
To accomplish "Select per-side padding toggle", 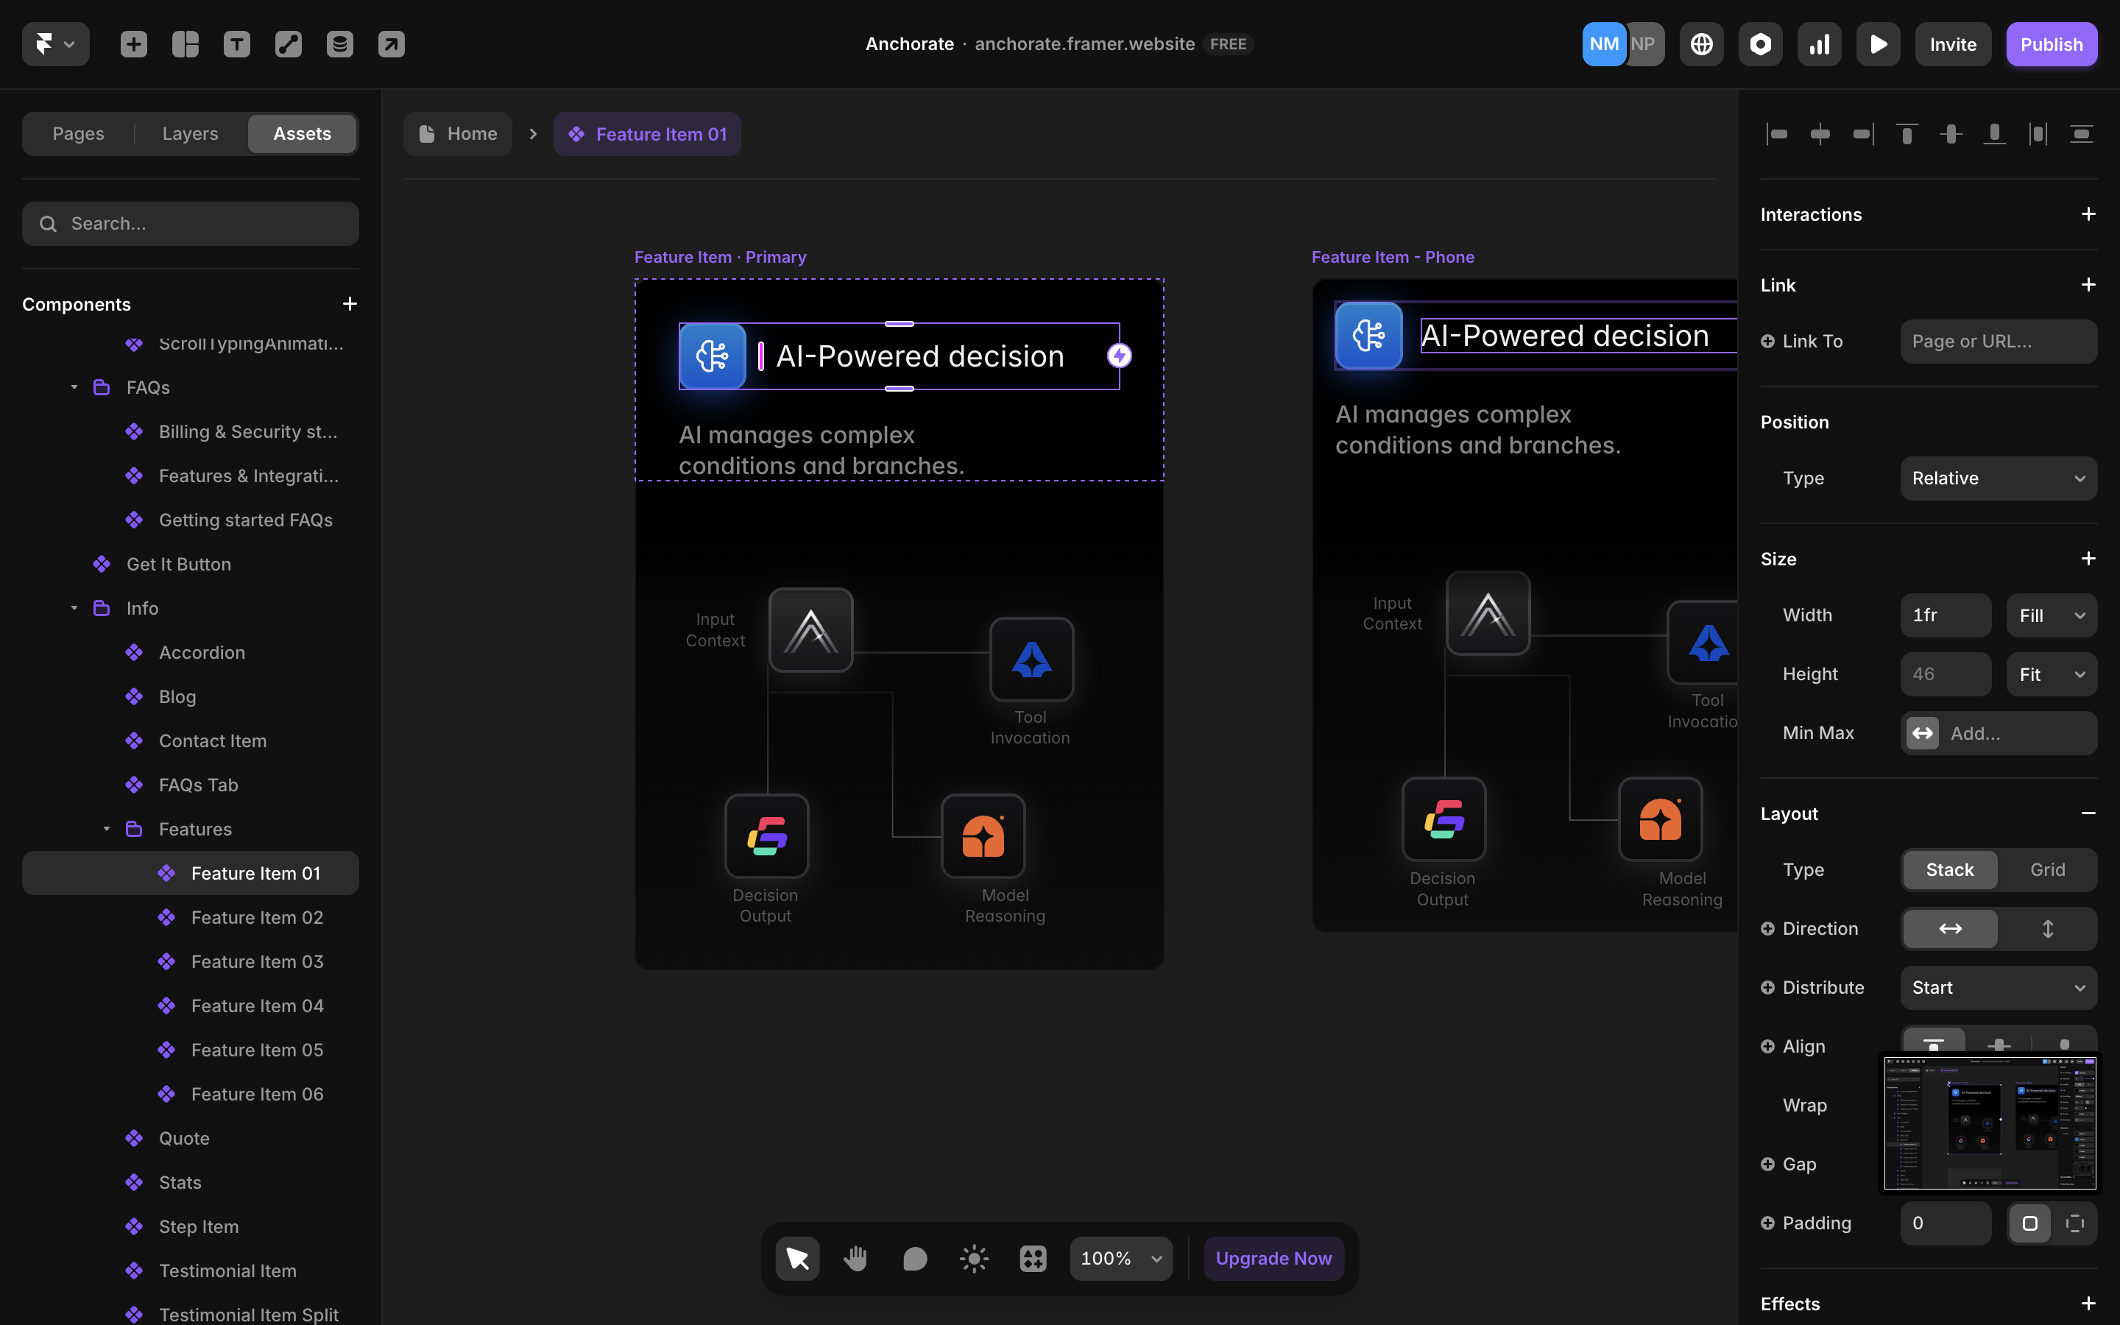I will [2074, 1223].
